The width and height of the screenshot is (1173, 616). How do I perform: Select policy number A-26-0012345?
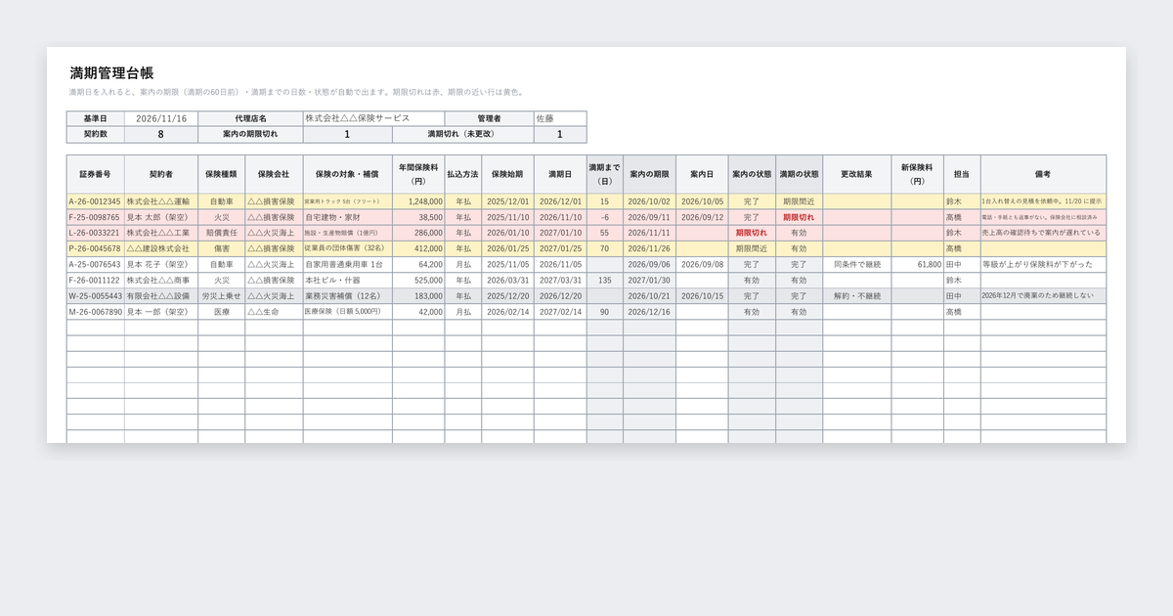(95, 201)
